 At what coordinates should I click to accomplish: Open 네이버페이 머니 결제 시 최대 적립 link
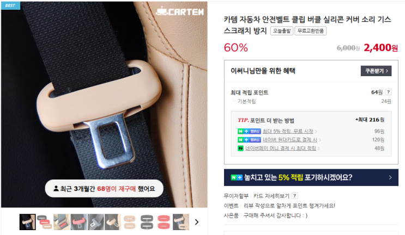[x=281, y=149]
